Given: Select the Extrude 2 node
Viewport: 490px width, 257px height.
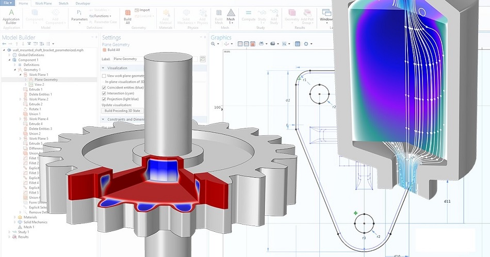Looking at the screenshot, I should [36, 104].
